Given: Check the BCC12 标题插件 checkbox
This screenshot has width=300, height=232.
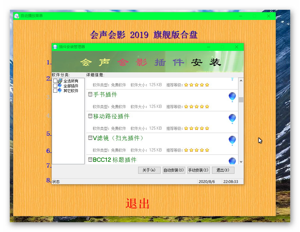Looking at the screenshot, I should click(x=90, y=159).
